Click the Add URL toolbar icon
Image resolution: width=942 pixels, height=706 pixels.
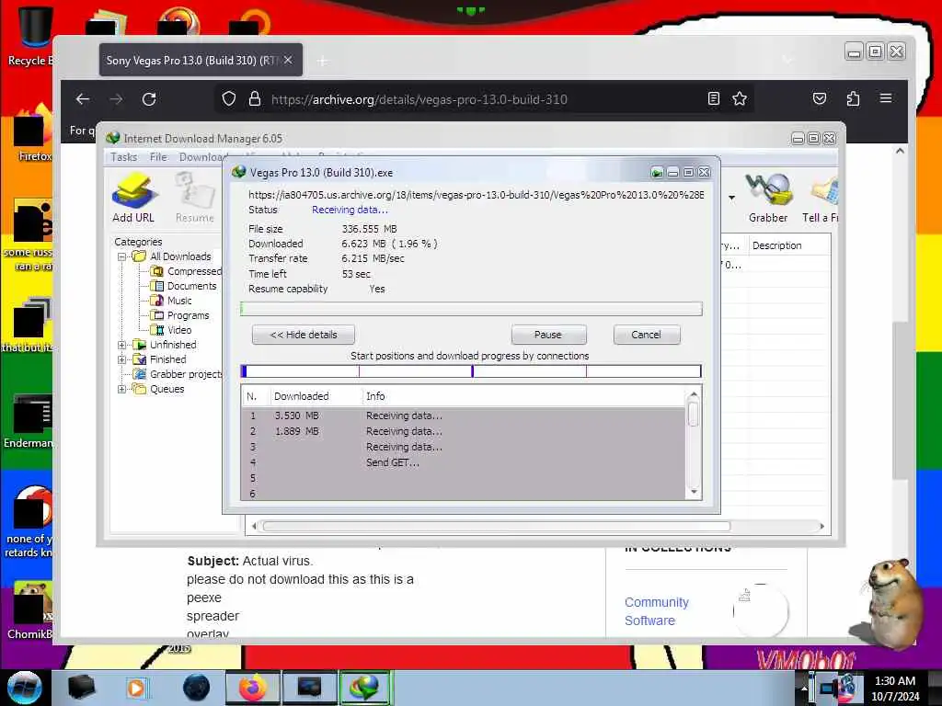point(133,198)
